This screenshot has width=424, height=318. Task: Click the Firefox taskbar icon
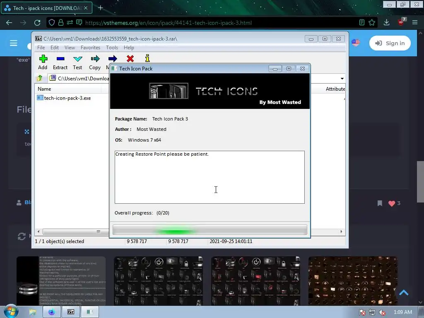[52, 312]
